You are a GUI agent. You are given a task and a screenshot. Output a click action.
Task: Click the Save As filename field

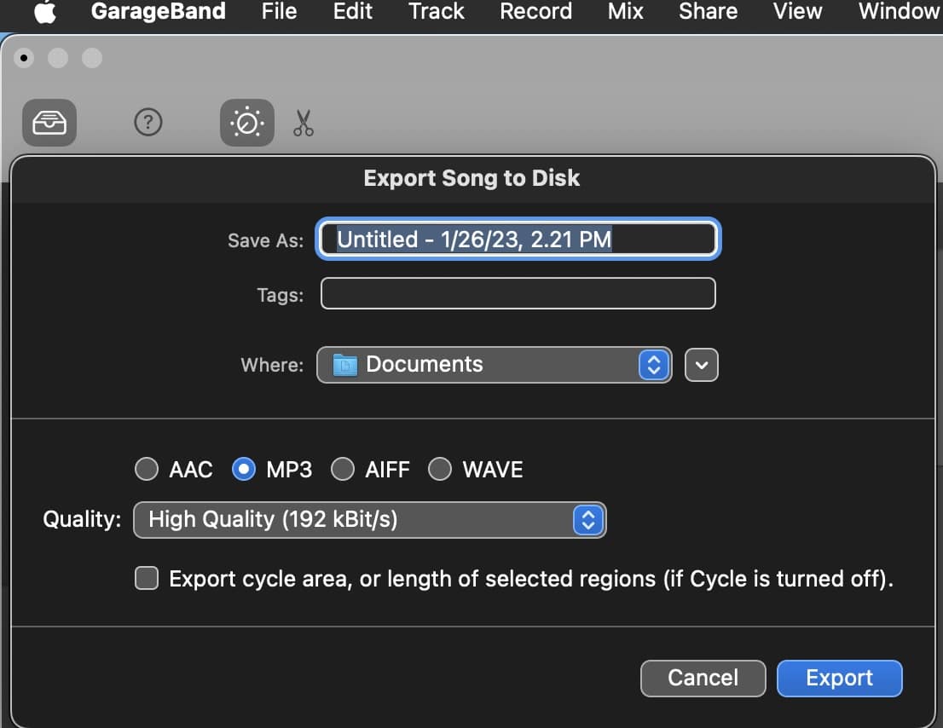(518, 240)
